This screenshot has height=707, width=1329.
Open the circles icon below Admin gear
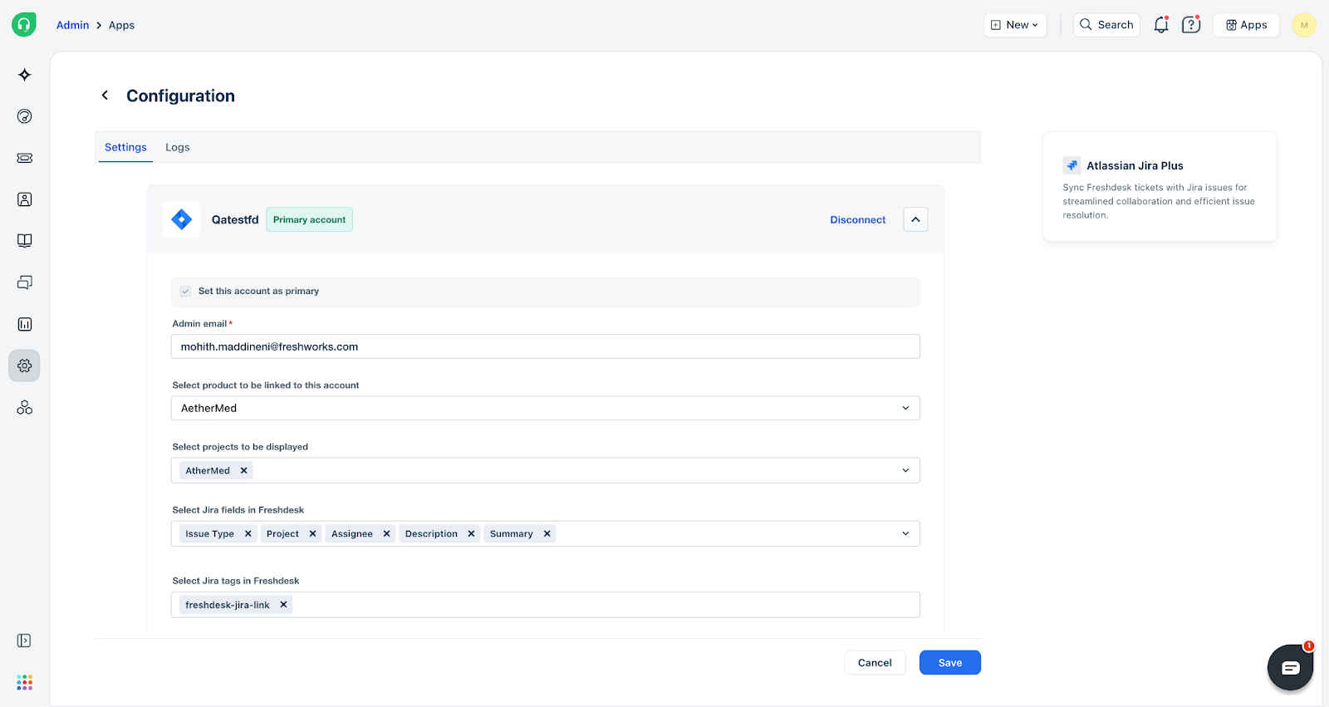25,407
